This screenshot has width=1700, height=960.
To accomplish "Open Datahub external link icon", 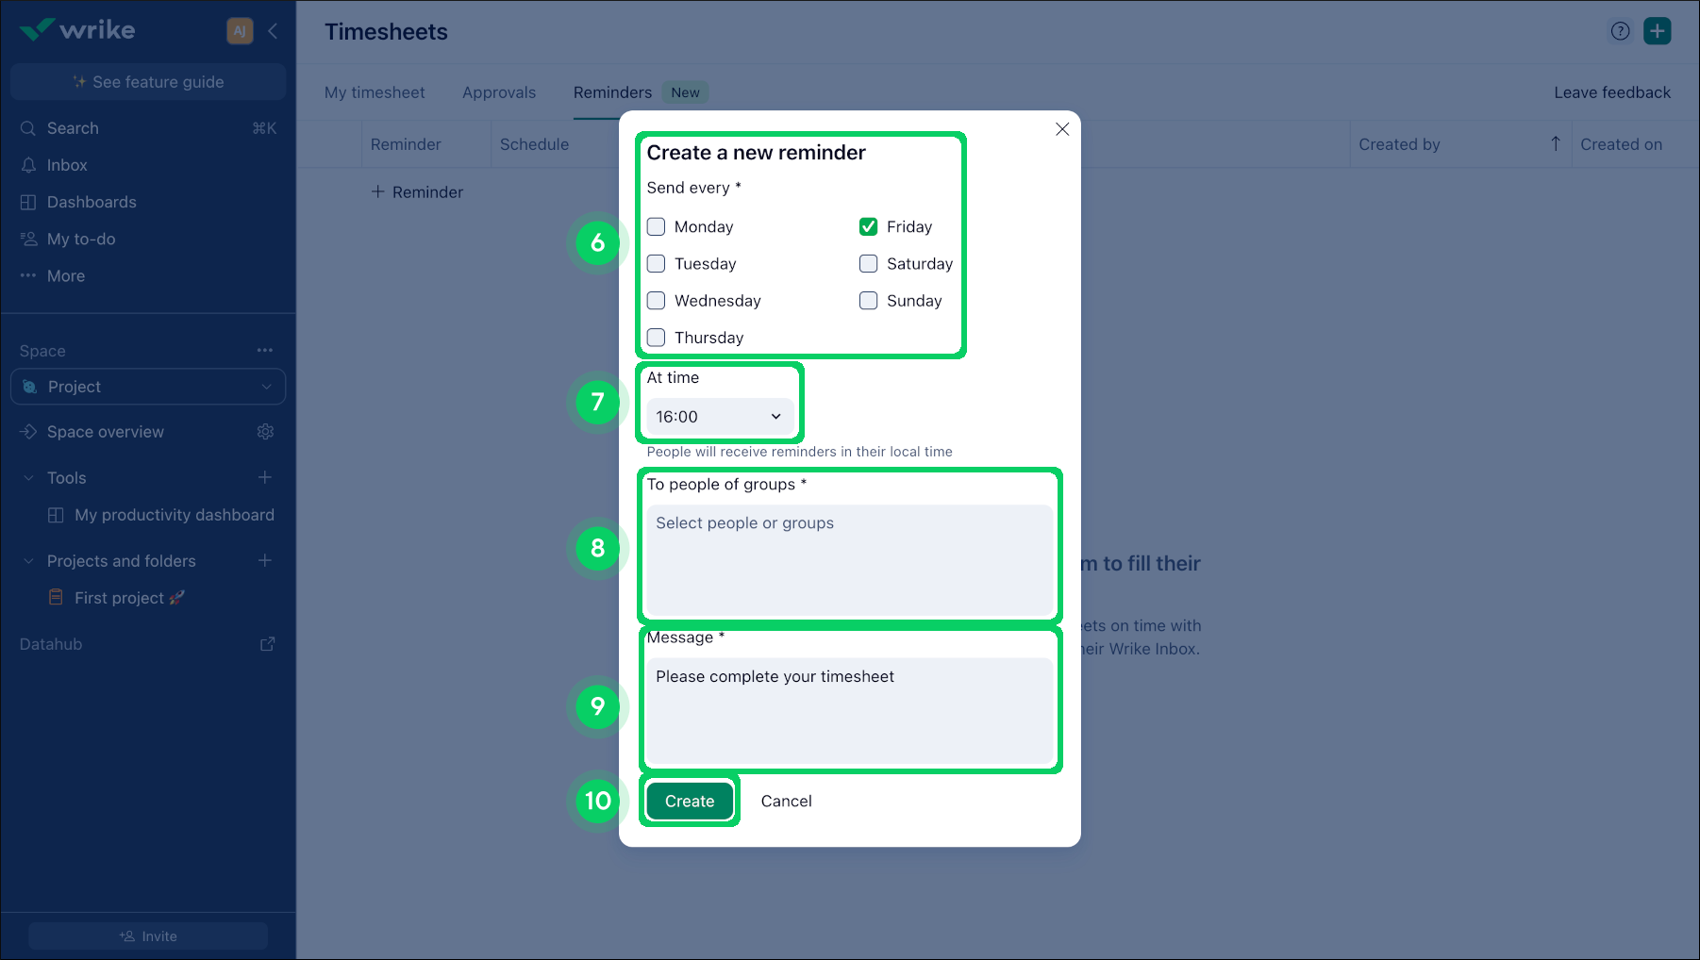I will pos(267,644).
